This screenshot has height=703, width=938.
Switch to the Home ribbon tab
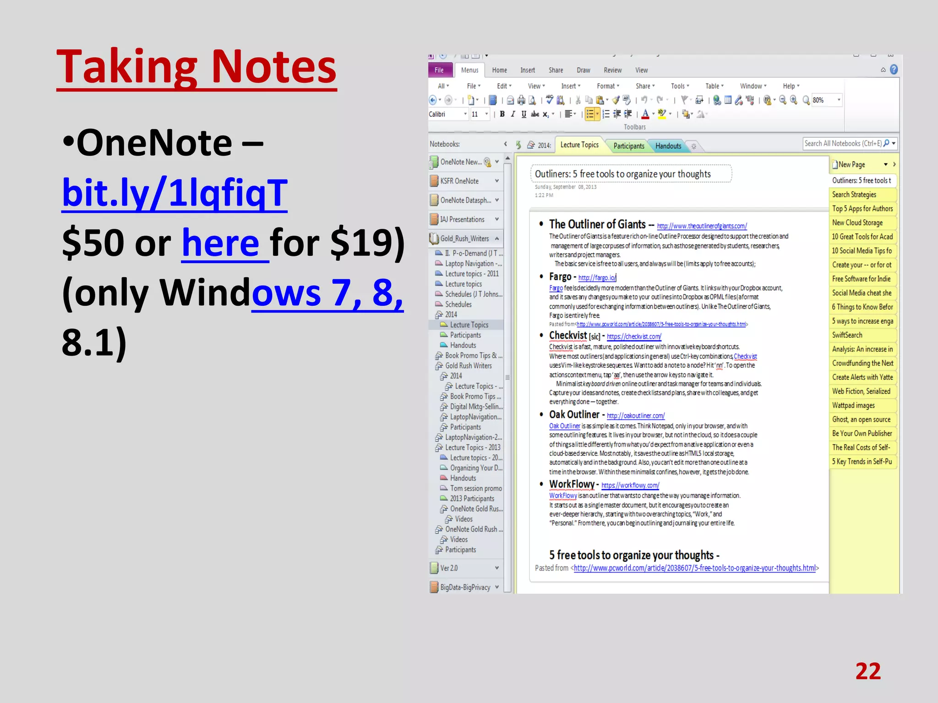[x=499, y=70]
